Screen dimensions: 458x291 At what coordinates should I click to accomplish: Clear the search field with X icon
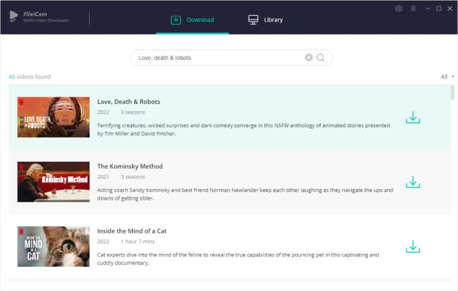309,57
